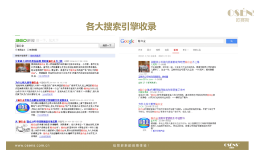The image size is (254, 160).
Task: Open first Google result 互联网公司年终奖 headline
Action: (x=175, y=62)
